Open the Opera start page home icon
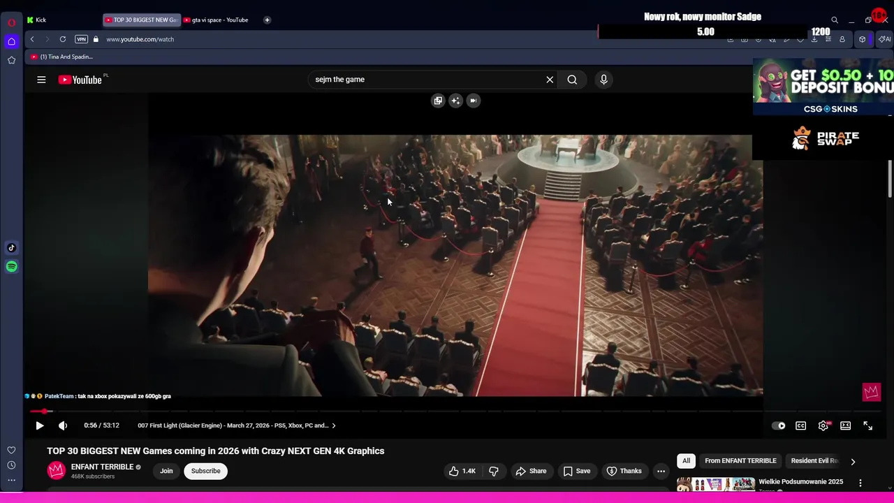894x503 pixels. (11, 42)
